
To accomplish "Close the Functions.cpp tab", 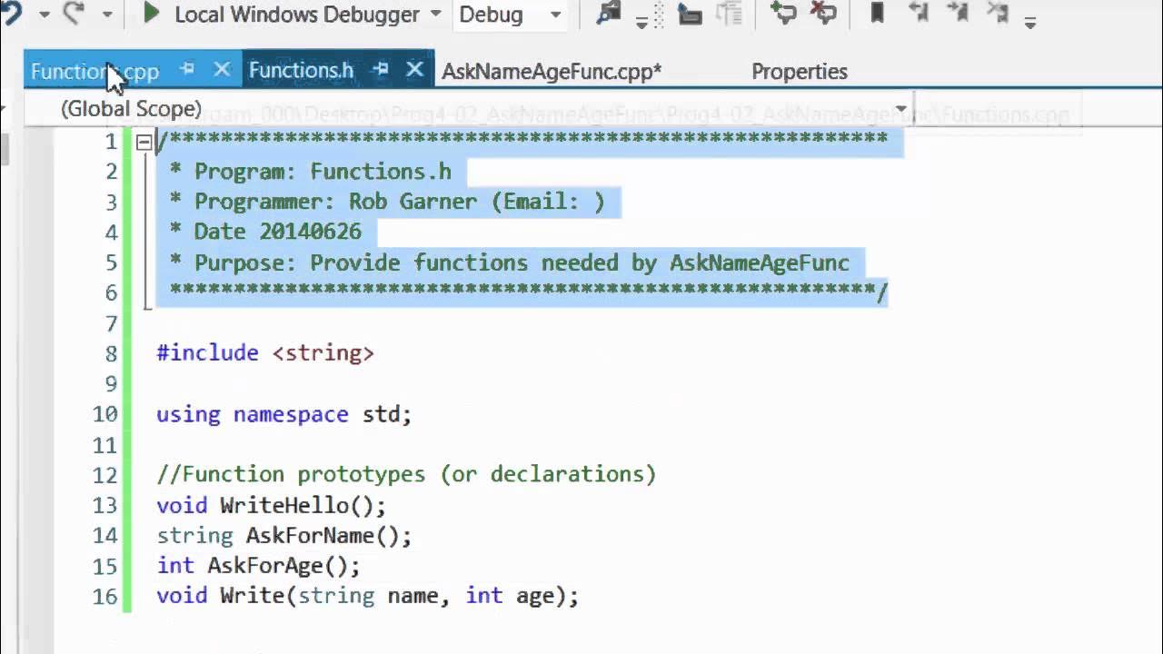I will click(x=222, y=69).
